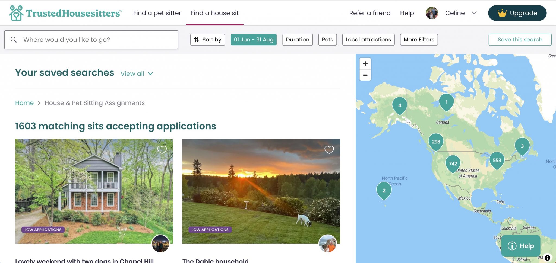
Task: Open the Chapel Hill house photo
Action: [94, 191]
